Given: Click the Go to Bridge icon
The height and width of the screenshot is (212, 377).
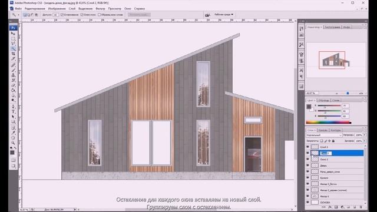Looking at the screenshot, I should point(207,15).
